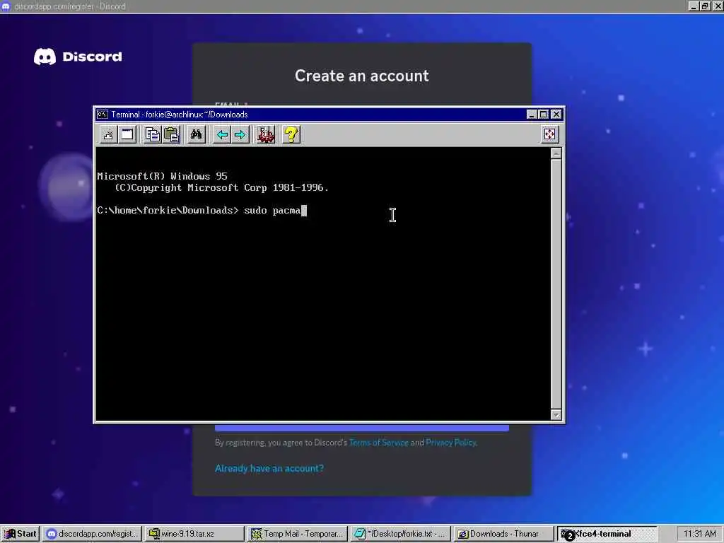The width and height of the screenshot is (724, 543).
Task: Click the Continue button bar below terminal
Action: pyautogui.click(x=362, y=428)
